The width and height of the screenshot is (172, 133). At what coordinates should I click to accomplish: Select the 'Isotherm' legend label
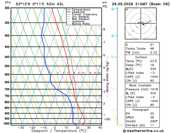[x=78, y=21]
